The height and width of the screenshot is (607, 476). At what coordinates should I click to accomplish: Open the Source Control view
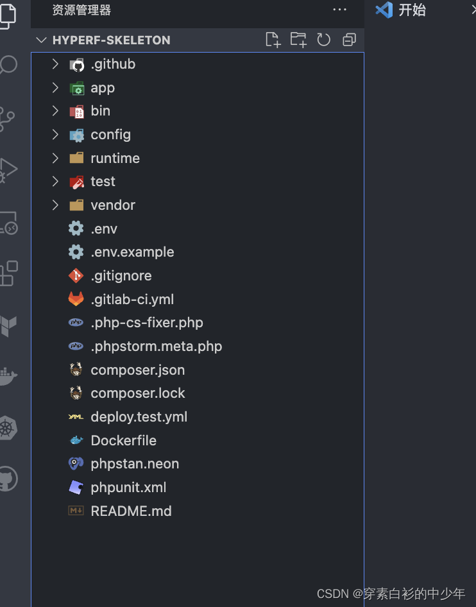pos(9,117)
